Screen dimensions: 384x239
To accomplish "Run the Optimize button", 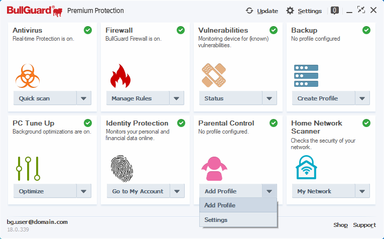I will (x=45, y=191).
